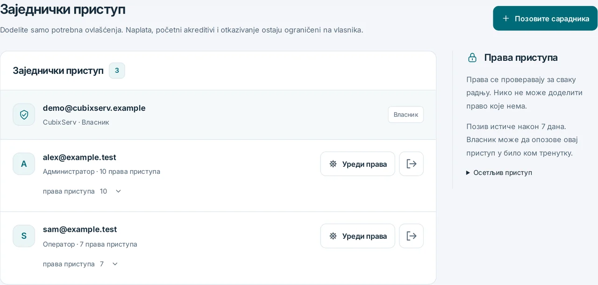Click the text CubixServ · Власник
Image resolution: width=598 pixels, height=285 pixels.
click(76, 122)
